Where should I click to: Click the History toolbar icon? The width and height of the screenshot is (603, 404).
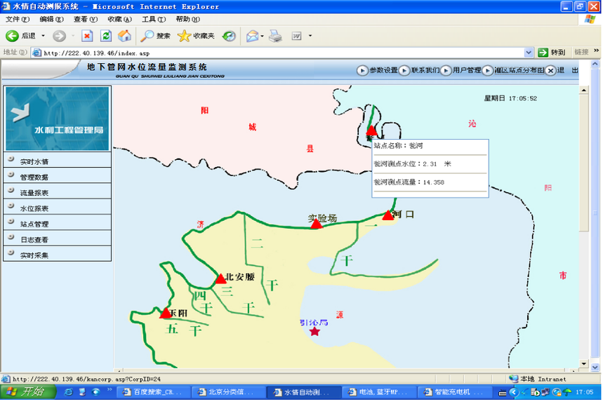tap(230, 36)
